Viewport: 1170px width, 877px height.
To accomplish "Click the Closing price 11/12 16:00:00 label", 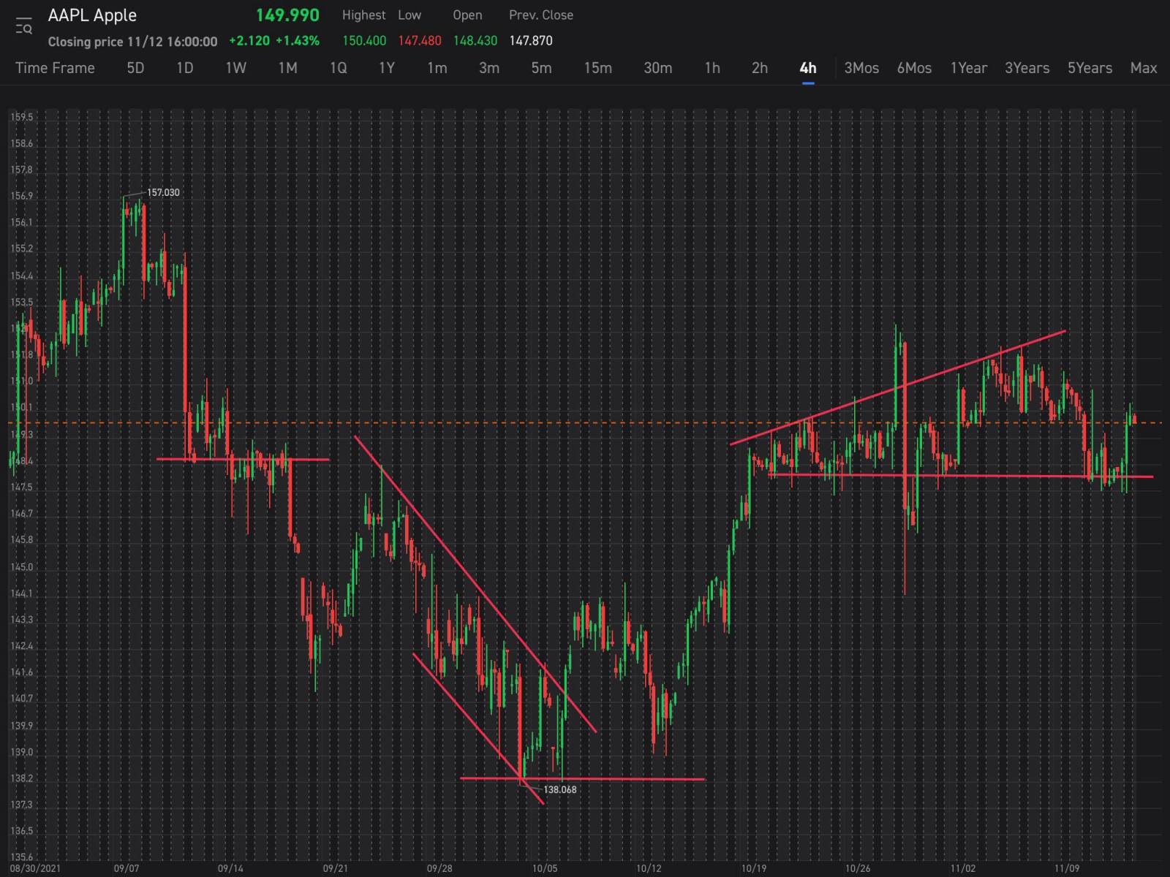I will (x=132, y=42).
